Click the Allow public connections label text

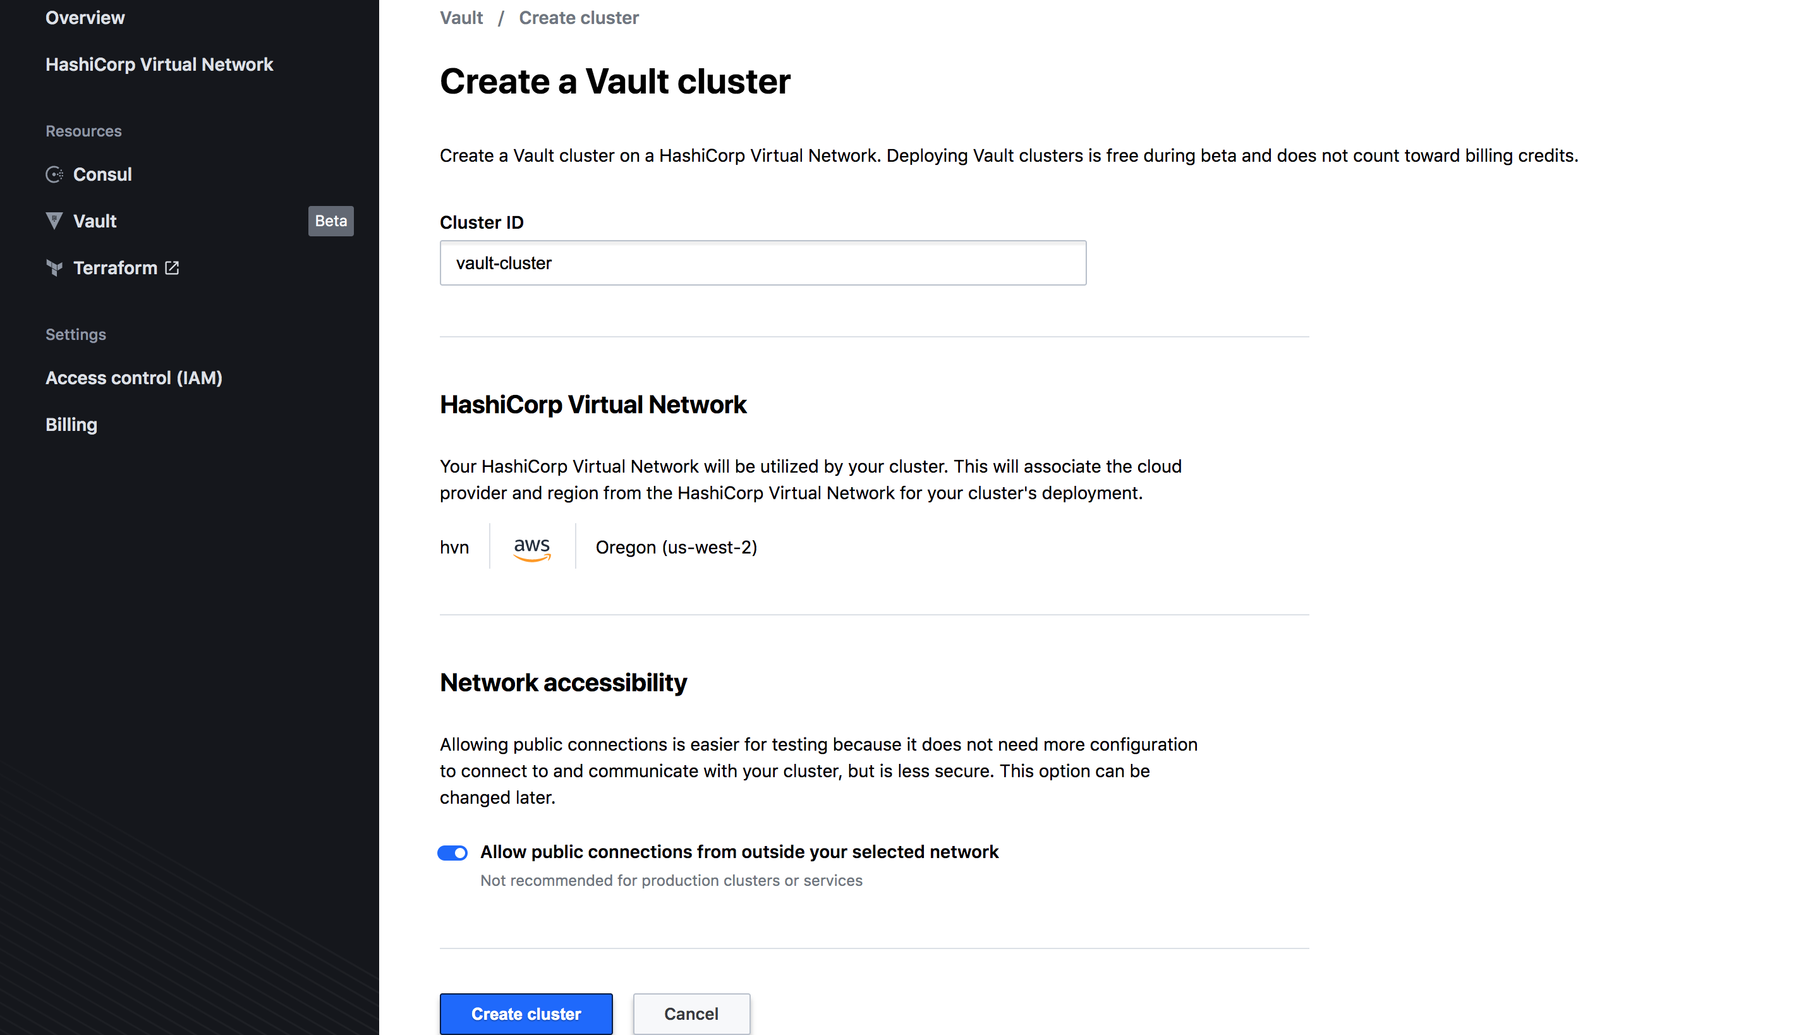[739, 852]
